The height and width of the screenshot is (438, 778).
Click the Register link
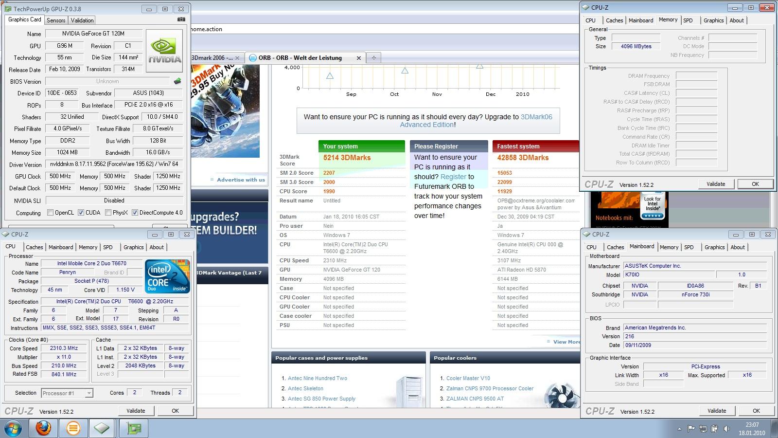[x=453, y=177]
